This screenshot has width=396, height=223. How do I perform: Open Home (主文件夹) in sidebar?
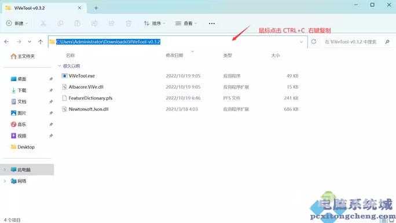coord(23,56)
